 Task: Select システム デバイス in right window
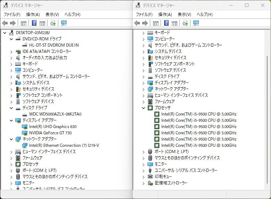coord(168,51)
